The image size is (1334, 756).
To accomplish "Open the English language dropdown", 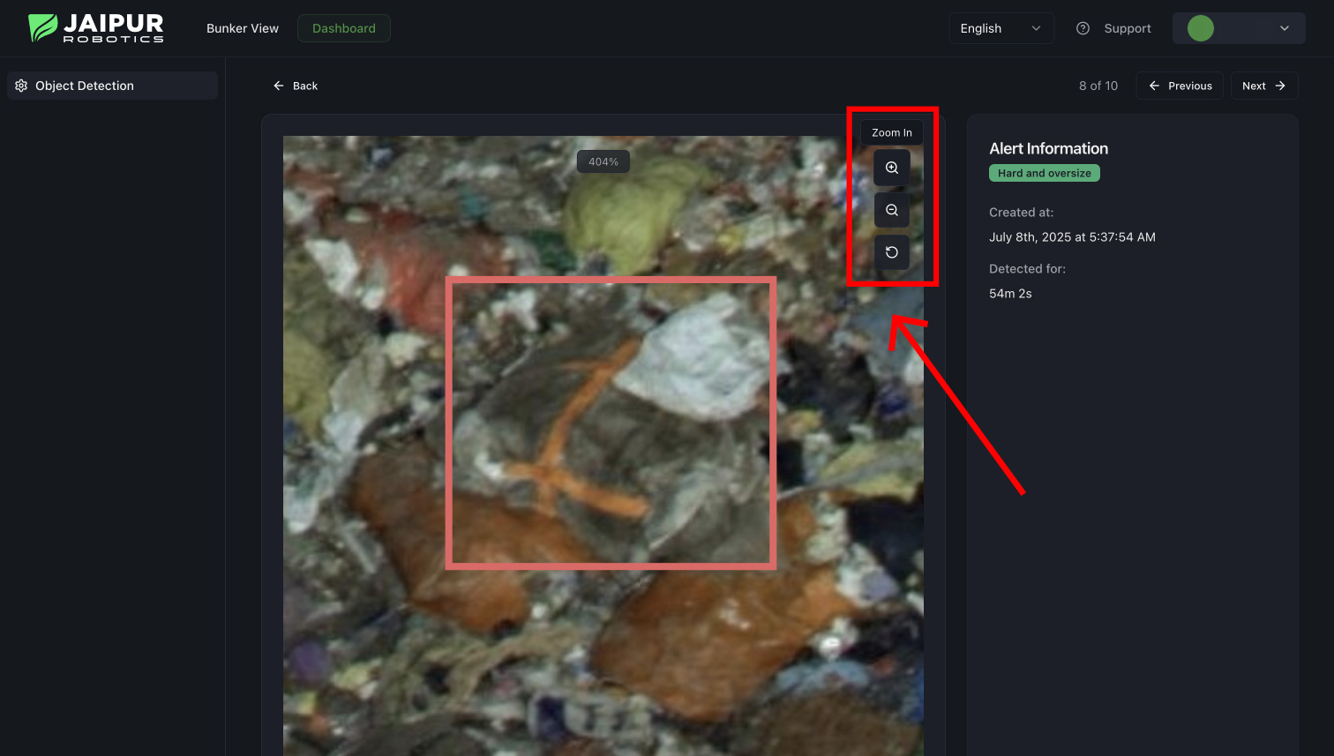I will tap(1001, 28).
